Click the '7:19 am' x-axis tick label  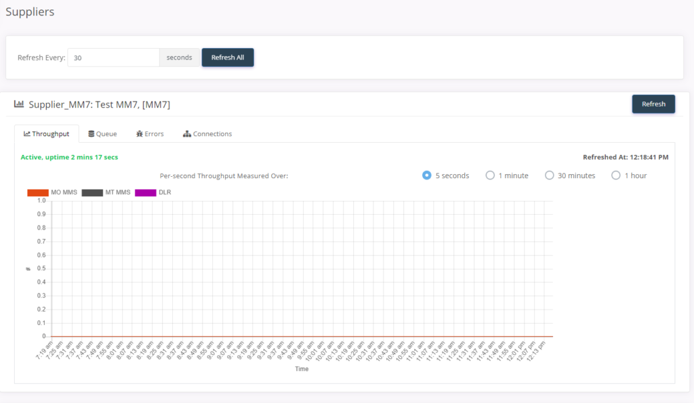click(x=44, y=350)
